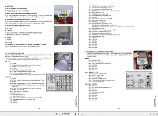Screen dimensions: 158x116
Task: Click the engine cover fuse layout diagram
Action: point(139,81)
